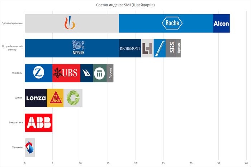Select the 10 axis tick label
Screen dimensions: 251x167
click(x=80, y=163)
